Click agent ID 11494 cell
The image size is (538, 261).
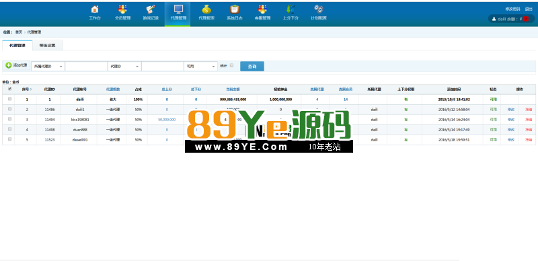tap(50, 120)
